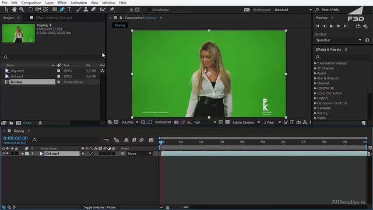This screenshot has width=373, height=210.
Task: Select the Hand tool
Action: coord(14,9)
